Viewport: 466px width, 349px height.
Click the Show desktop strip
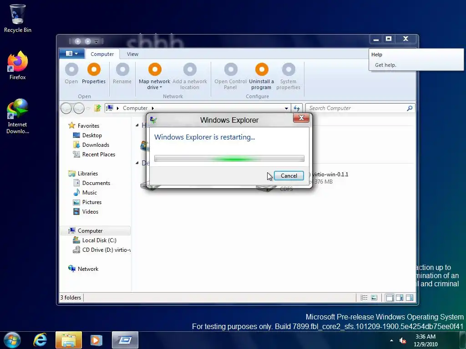462,340
